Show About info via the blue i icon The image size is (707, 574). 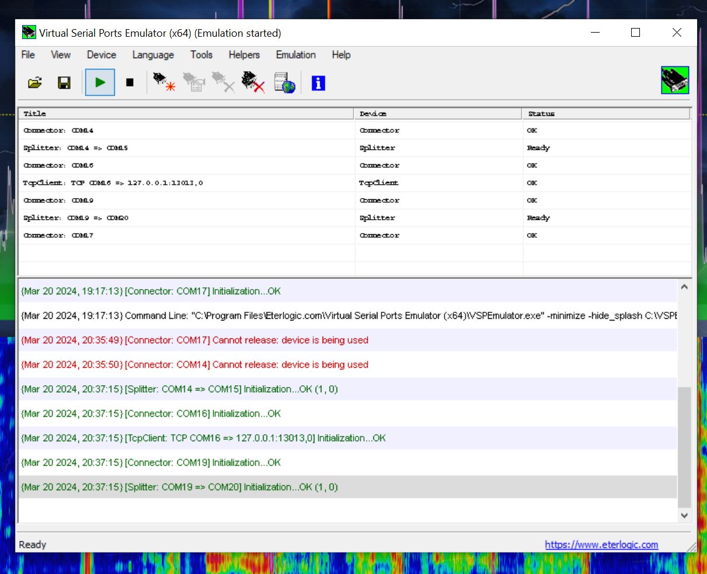(x=318, y=83)
